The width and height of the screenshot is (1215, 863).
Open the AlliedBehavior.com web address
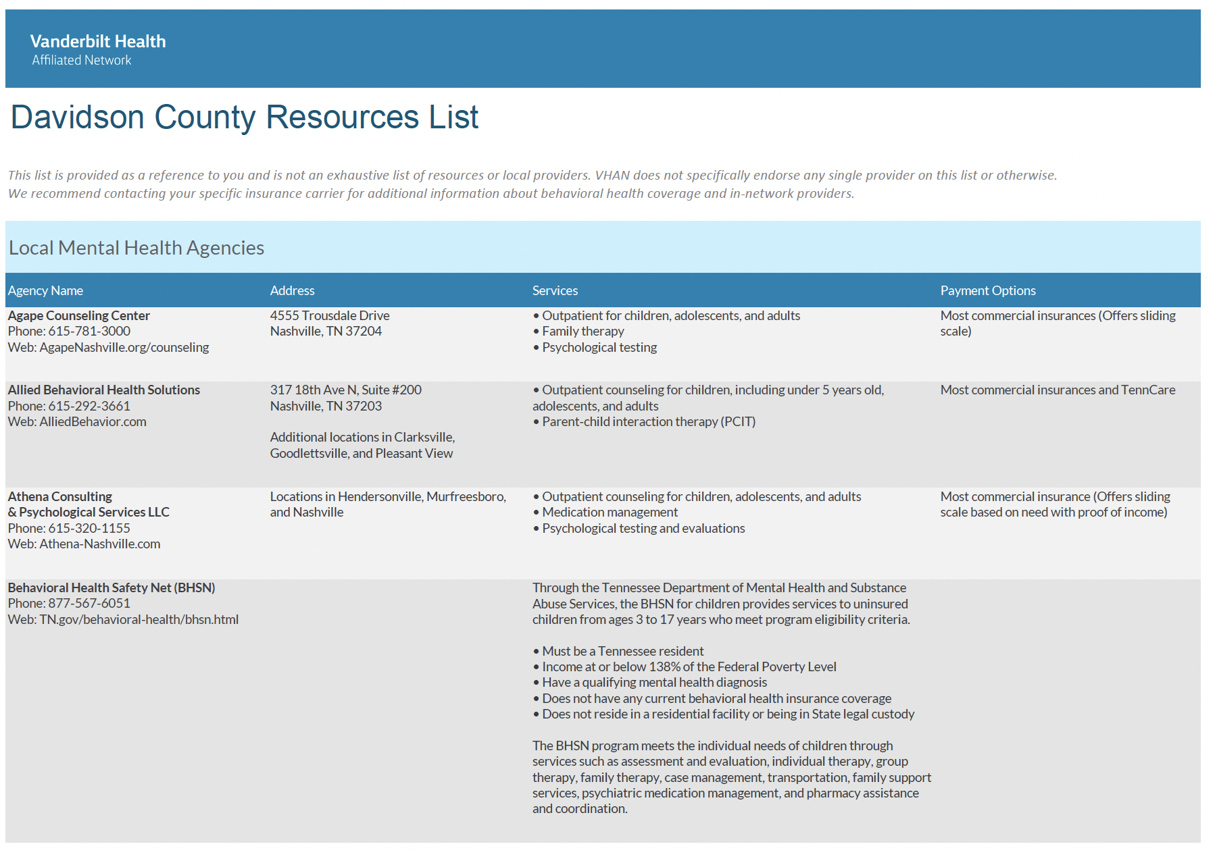pyautogui.click(x=93, y=421)
